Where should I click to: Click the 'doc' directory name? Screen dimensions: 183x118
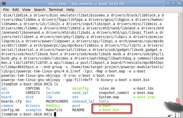coord(28,101)
